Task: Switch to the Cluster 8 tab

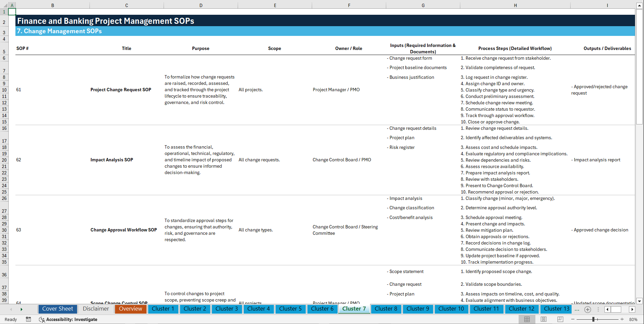Action: tap(386, 309)
